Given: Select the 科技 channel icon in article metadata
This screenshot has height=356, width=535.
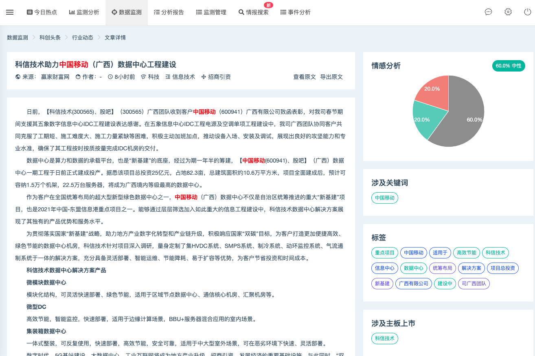Looking at the screenshot, I should click(x=143, y=76).
